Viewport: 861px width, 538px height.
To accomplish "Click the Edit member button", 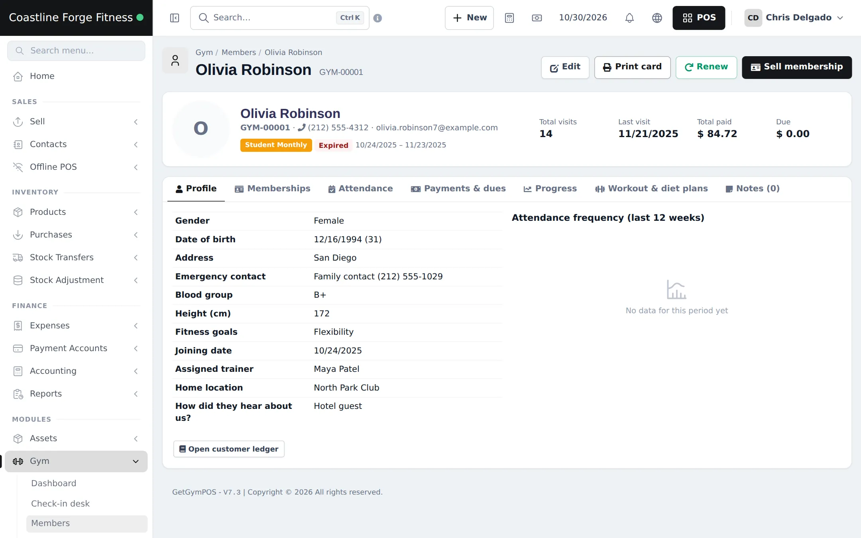I will click(565, 67).
